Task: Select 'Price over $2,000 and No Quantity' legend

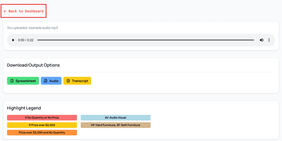Action: (x=42, y=133)
